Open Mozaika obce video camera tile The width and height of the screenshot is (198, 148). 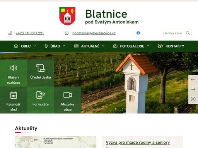(x=68, y=100)
